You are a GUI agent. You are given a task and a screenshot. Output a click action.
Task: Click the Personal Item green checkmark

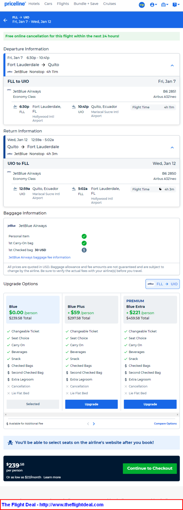(x=84, y=236)
